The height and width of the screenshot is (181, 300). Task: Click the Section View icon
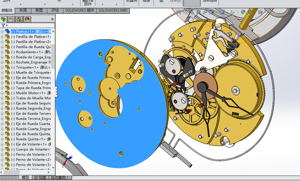click(x=198, y=12)
